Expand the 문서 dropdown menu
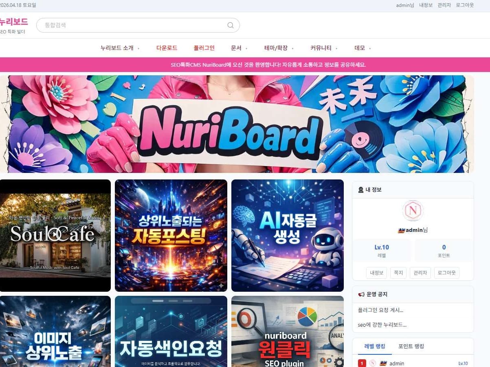The width and height of the screenshot is (490, 367). pos(239,48)
